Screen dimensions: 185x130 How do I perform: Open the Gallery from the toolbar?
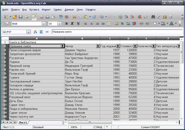pos(165,17)
